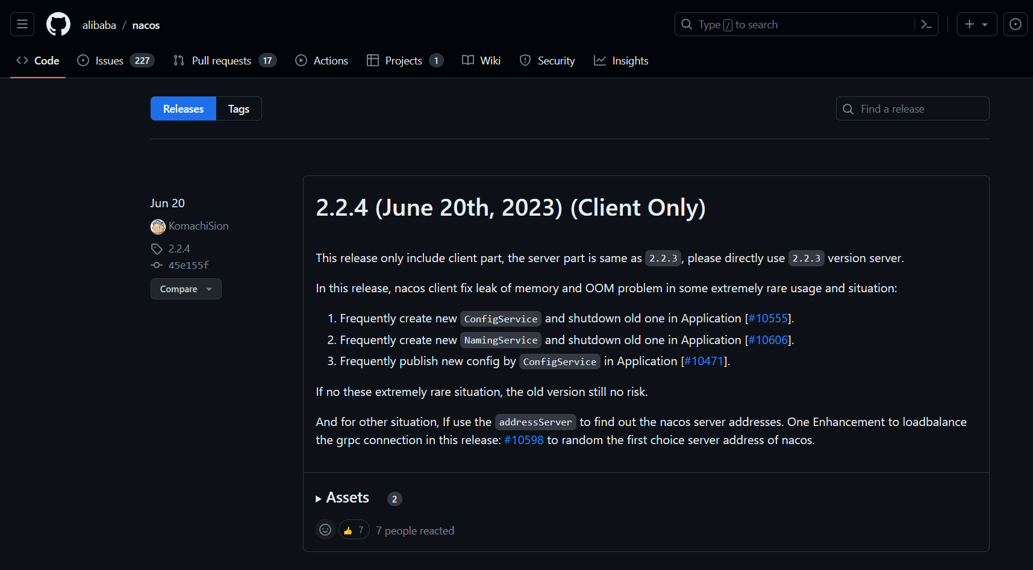This screenshot has height=570, width=1033.
Task: Click the alibaba owner link
Action: 99,25
